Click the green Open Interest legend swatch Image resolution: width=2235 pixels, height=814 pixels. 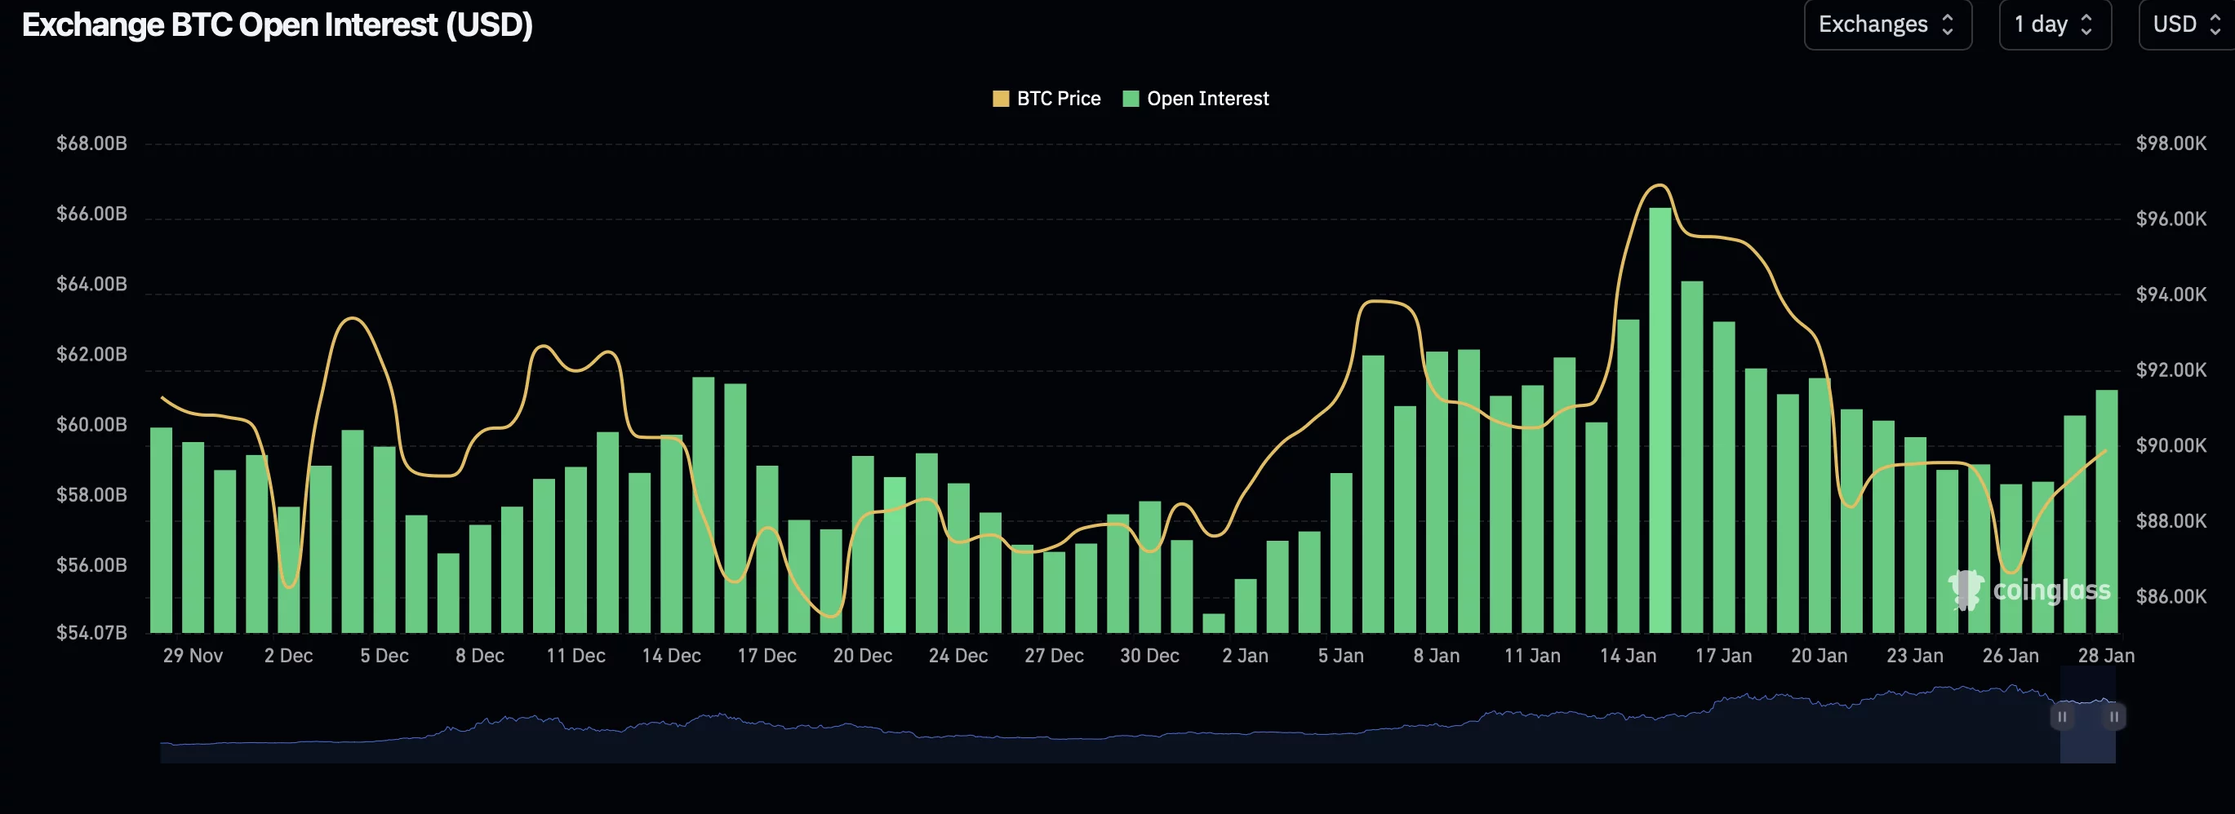1131,98
